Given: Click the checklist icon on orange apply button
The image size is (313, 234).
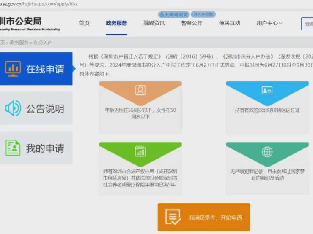Looking at the screenshot, I should coord(173,218).
